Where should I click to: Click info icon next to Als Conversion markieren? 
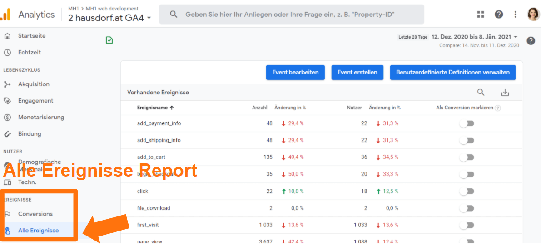(x=497, y=108)
